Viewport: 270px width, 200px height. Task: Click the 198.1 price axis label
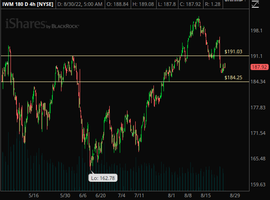[x=256, y=31]
